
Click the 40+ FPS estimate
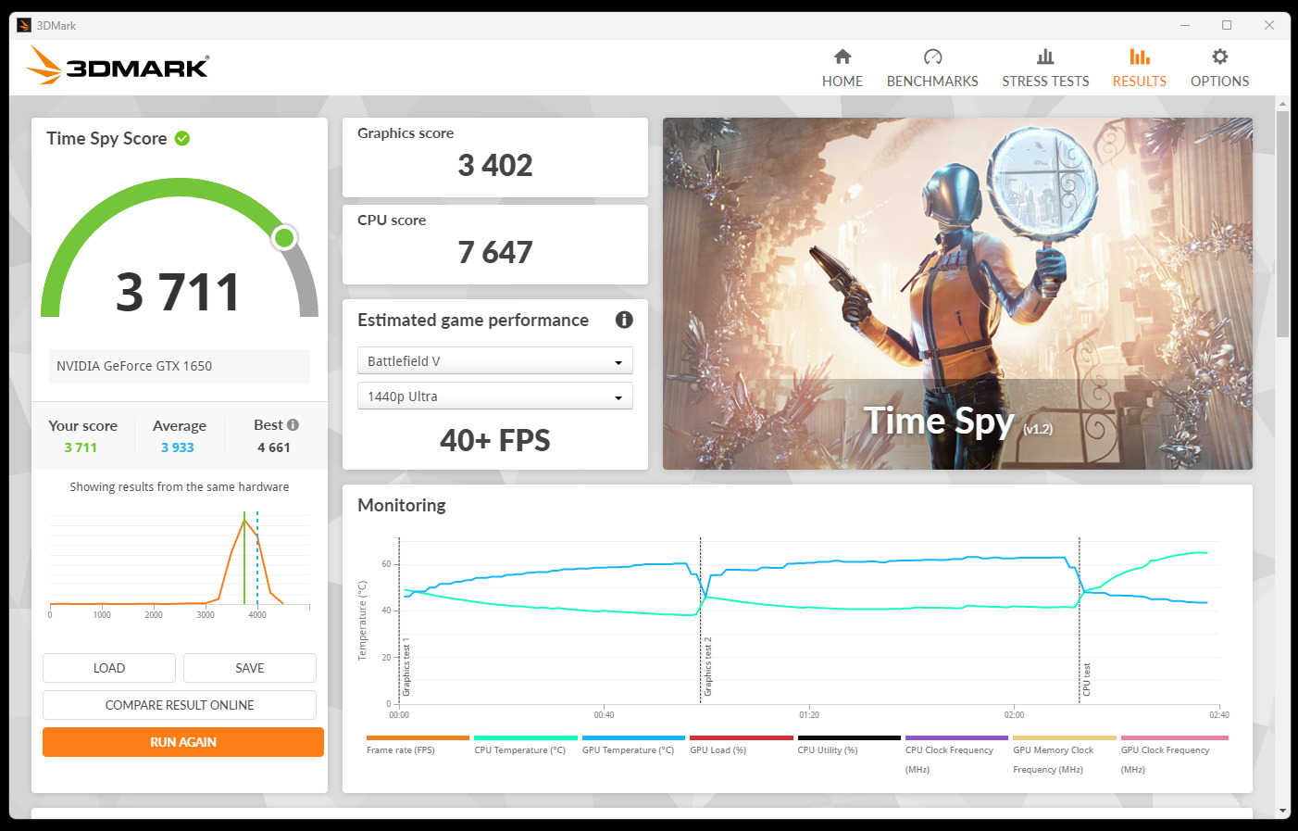pyautogui.click(x=495, y=440)
